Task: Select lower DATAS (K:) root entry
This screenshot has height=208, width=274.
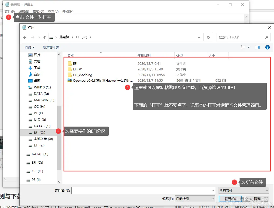Action: 37,154
